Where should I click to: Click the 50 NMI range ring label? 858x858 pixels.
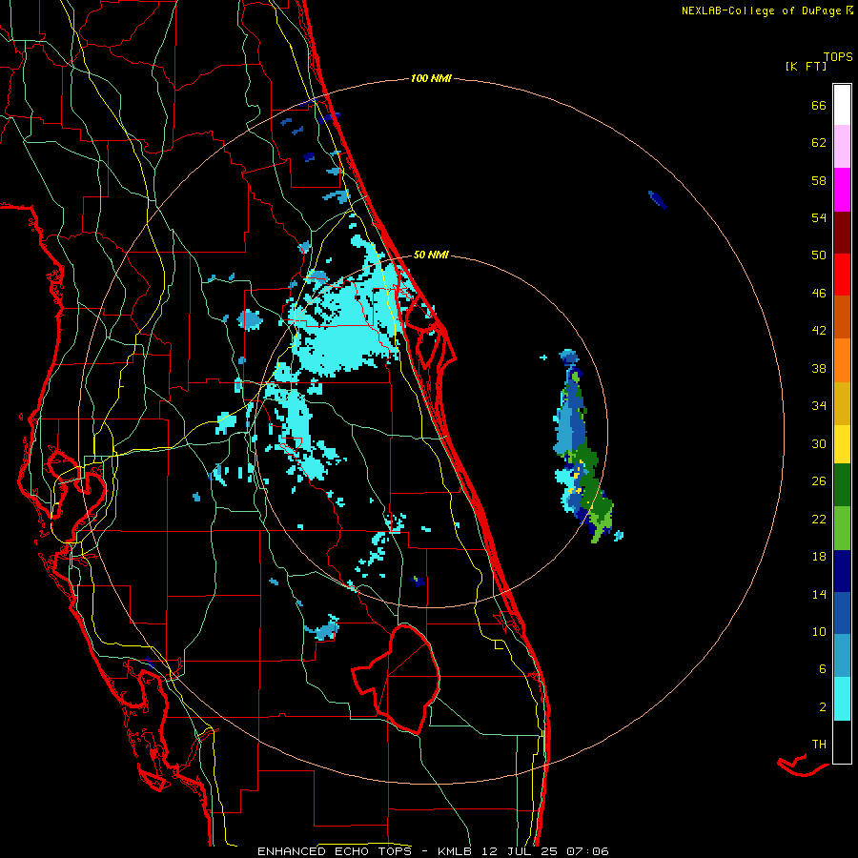point(431,255)
